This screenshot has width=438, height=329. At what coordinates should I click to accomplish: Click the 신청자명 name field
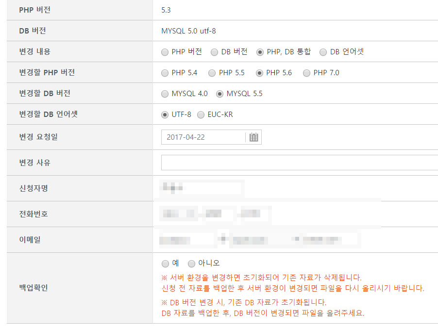[202, 188]
